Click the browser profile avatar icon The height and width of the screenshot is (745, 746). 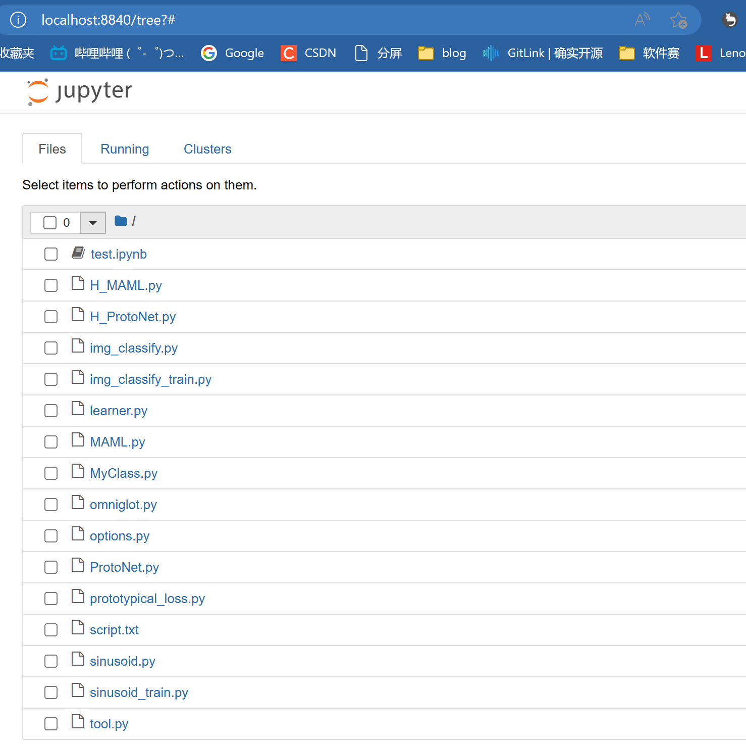point(729,20)
